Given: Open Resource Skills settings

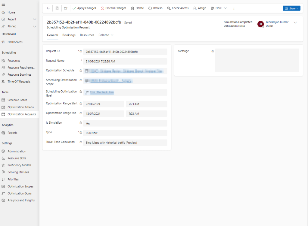Looking at the screenshot, I should (x=17, y=158).
